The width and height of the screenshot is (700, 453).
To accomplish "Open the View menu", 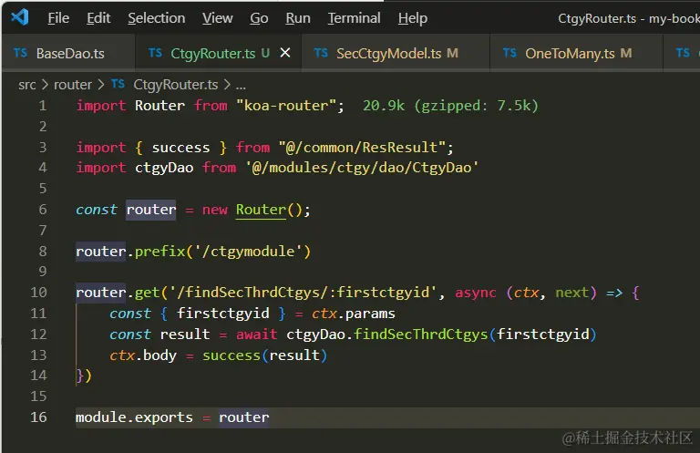I will [218, 18].
